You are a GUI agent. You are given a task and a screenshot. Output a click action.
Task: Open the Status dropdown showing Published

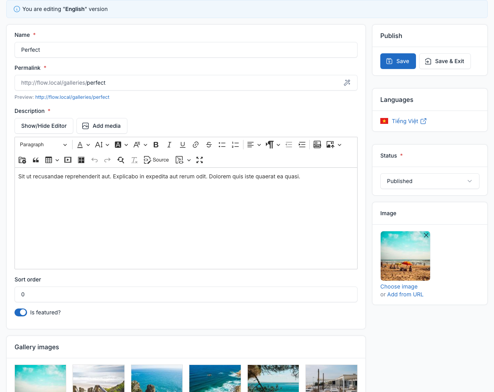[x=430, y=181]
